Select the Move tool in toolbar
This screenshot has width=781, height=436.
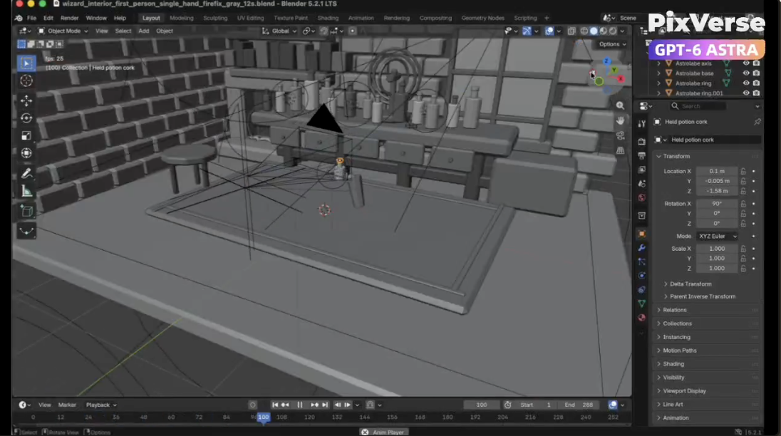tap(26, 100)
